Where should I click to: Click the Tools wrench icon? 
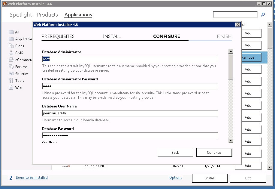click(x=11, y=80)
